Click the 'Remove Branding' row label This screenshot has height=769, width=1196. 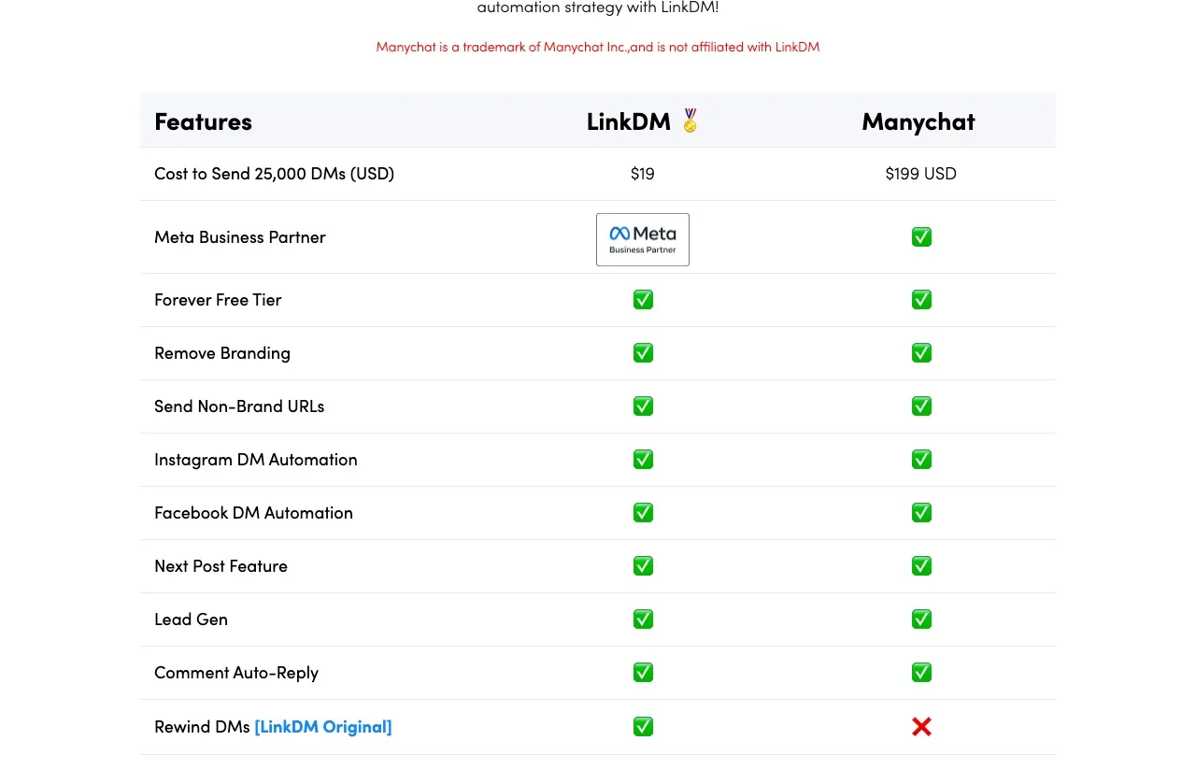click(222, 353)
